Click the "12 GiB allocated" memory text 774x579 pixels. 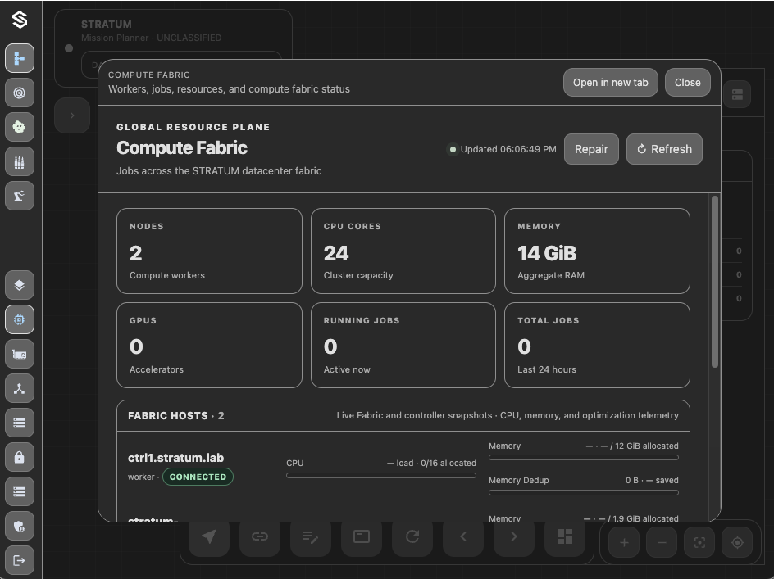click(647, 446)
